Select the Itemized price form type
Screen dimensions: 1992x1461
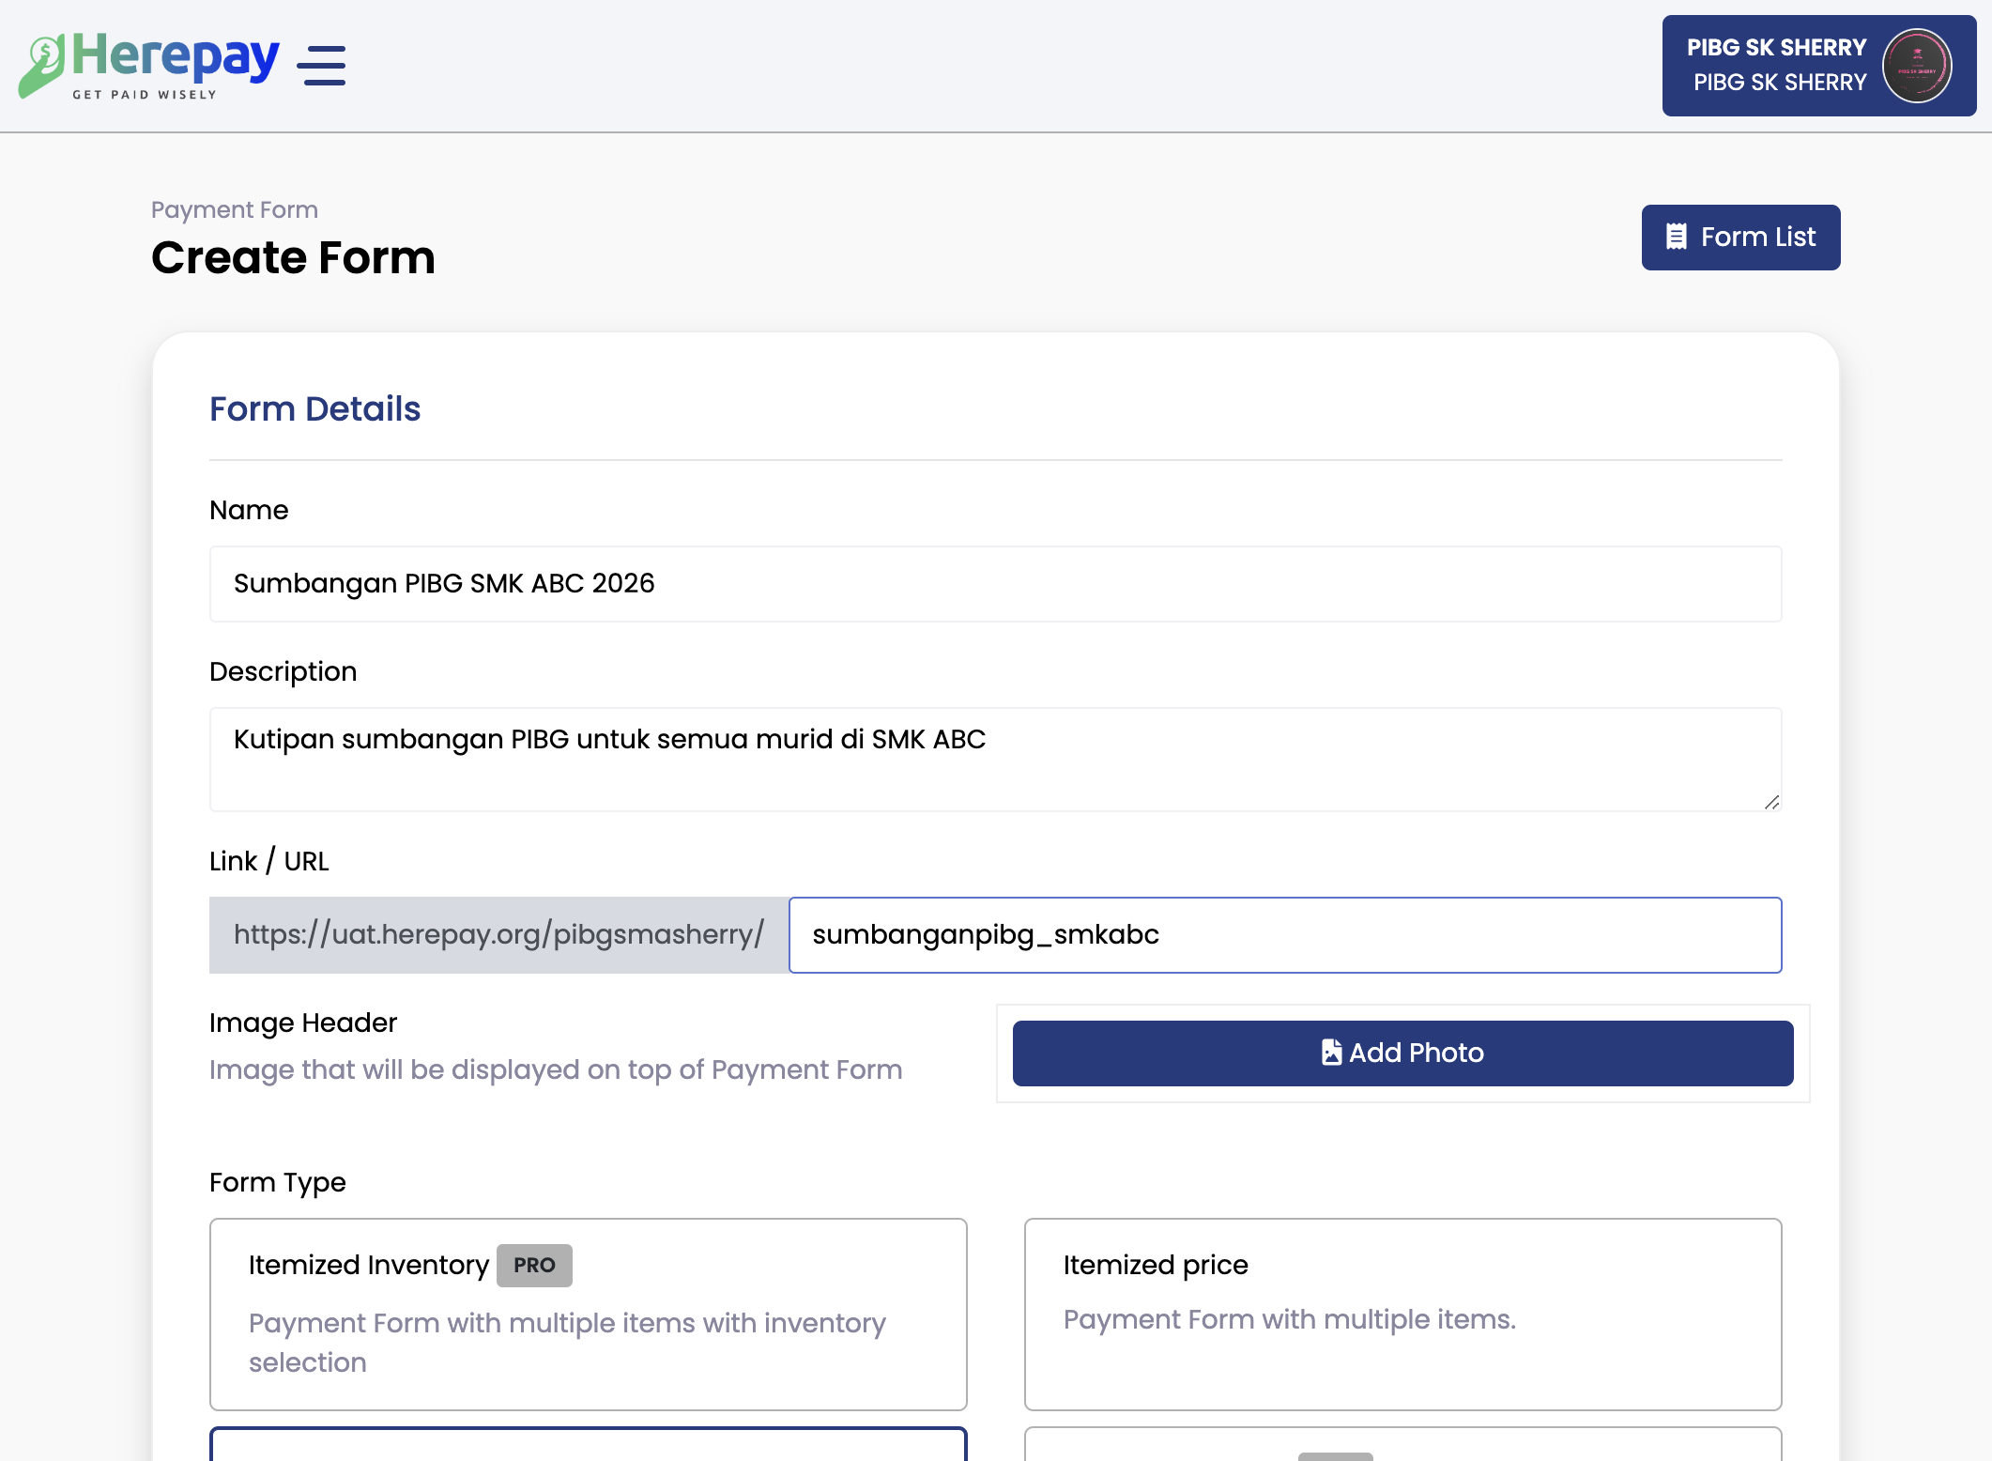(1403, 1315)
